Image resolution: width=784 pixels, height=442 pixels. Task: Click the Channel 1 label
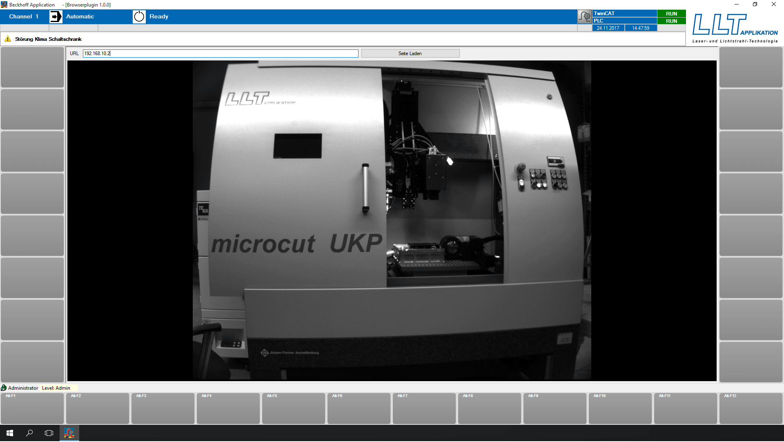tap(24, 17)
